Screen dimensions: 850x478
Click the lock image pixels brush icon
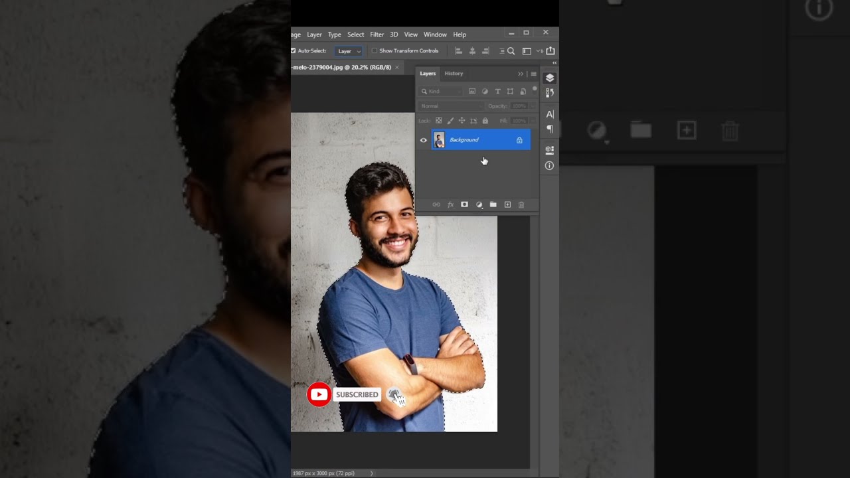coord(450,121)
